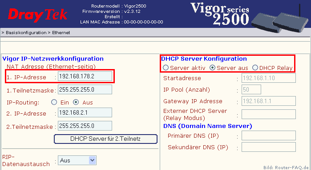Screen dimensions: 311x170
Task: Click the DHCP Server Konfiguration heading
Action: (204, 58)
